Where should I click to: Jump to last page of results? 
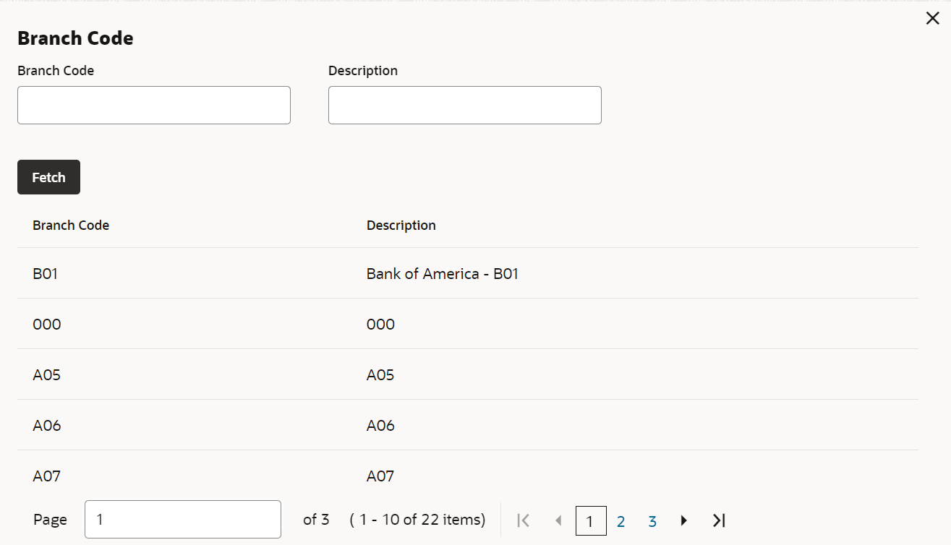[x=718, y=520]
